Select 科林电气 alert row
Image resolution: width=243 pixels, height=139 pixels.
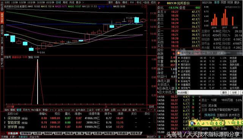click(210, 81)
